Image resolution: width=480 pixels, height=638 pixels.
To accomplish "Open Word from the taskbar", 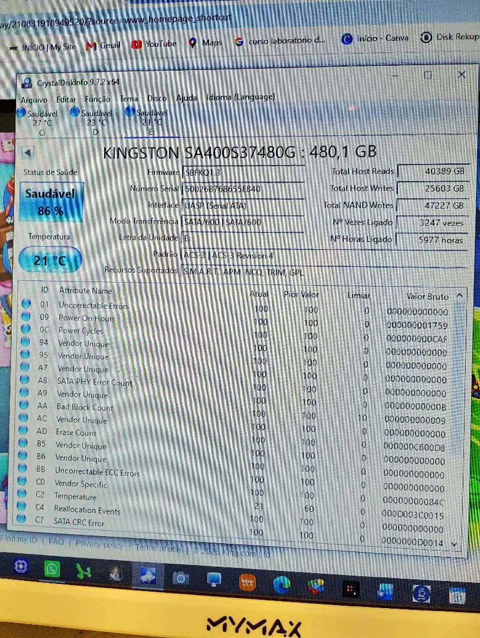I will 385,592.
